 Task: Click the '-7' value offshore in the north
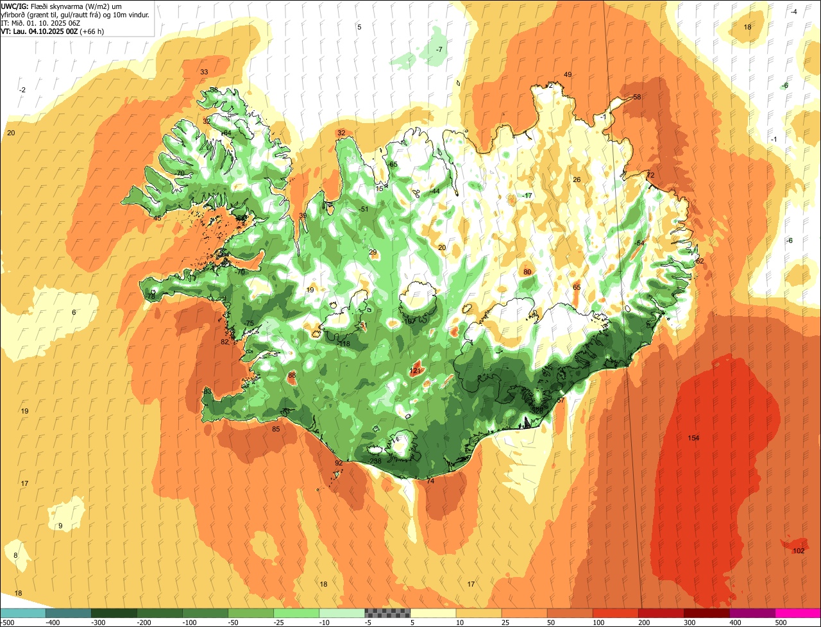(439, 49)
